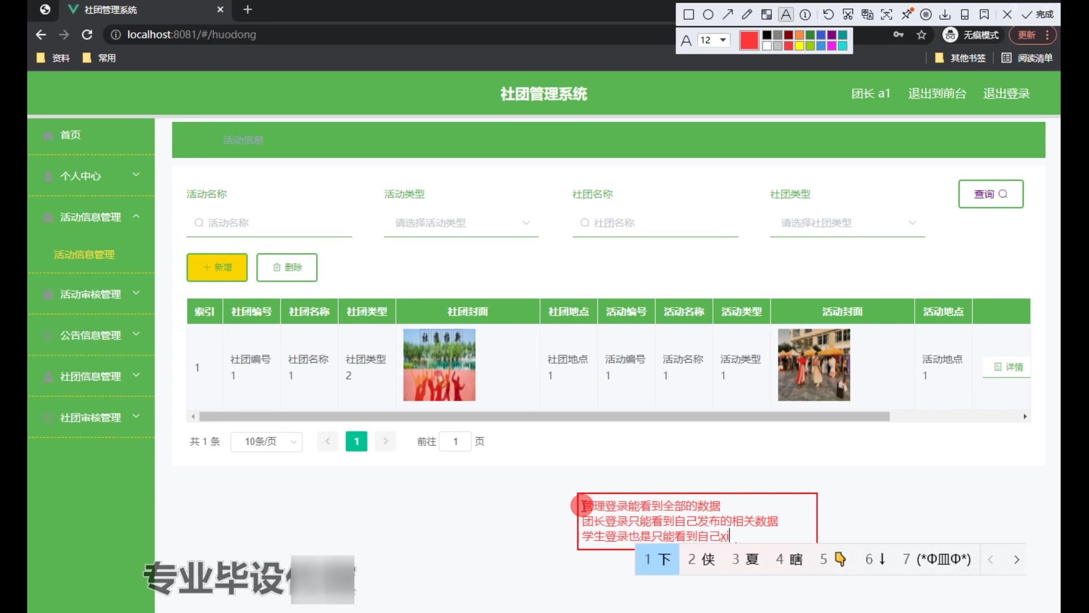Select the pencil freehand tool
This screenshot has width=1089, height=613.
[747, 14]
